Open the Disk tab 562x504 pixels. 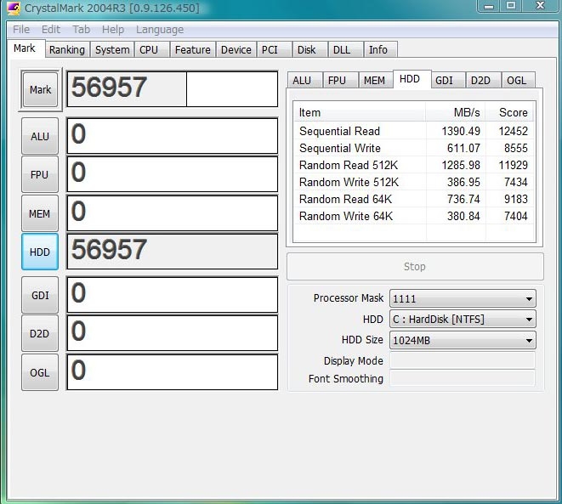[307, 50]
